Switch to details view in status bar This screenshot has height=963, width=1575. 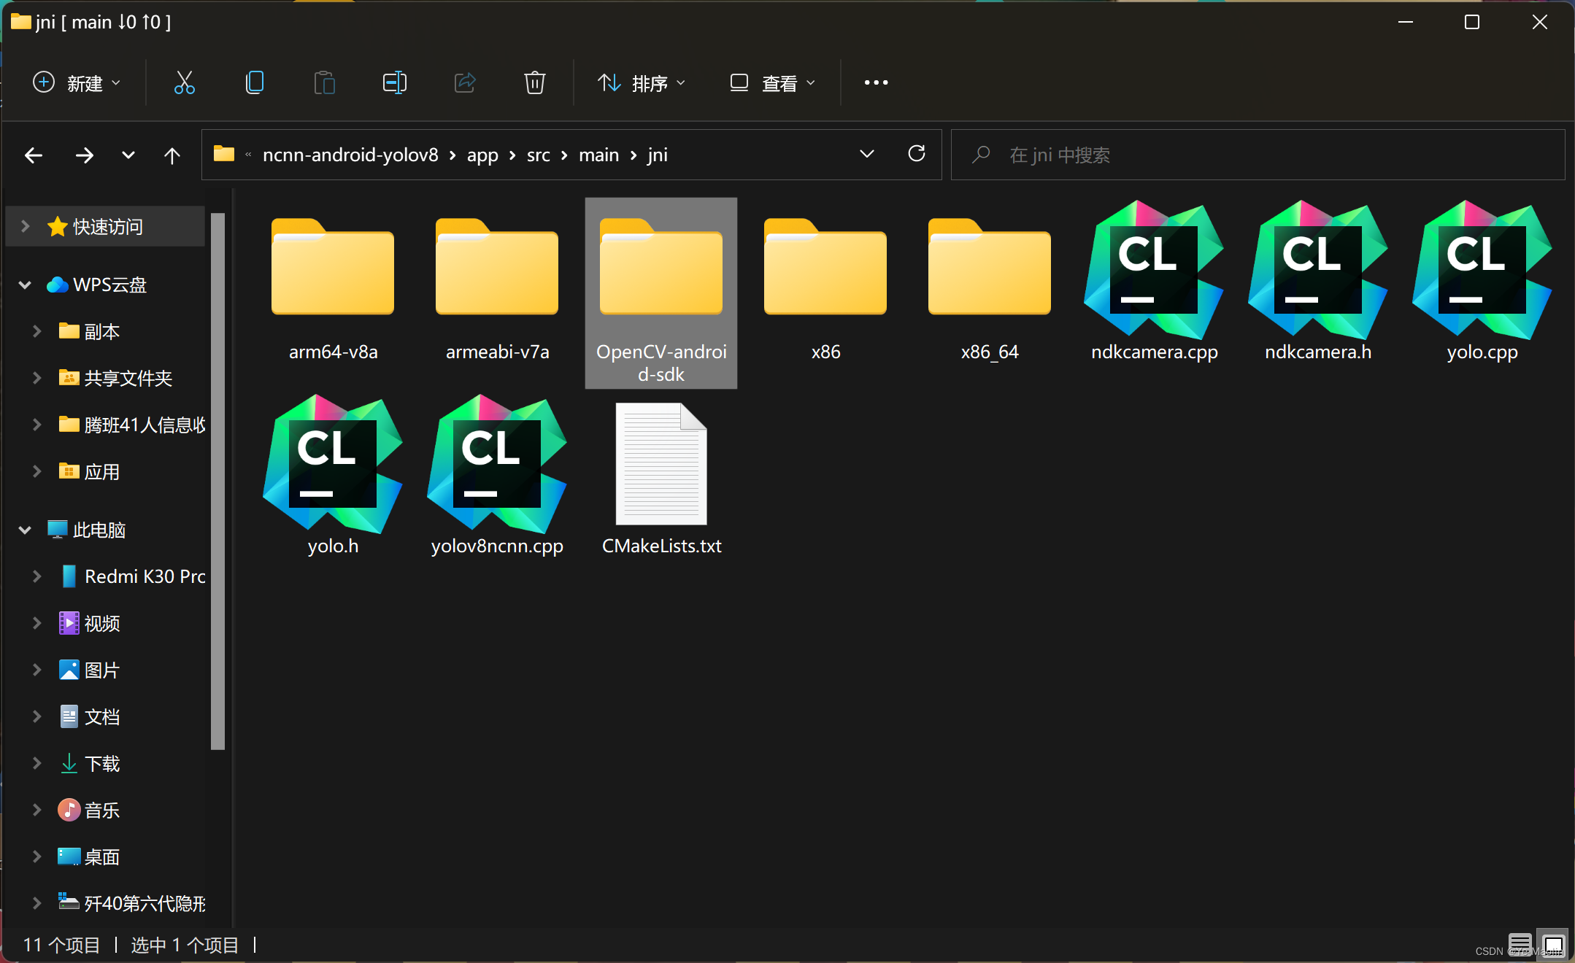pos(1520,944)
